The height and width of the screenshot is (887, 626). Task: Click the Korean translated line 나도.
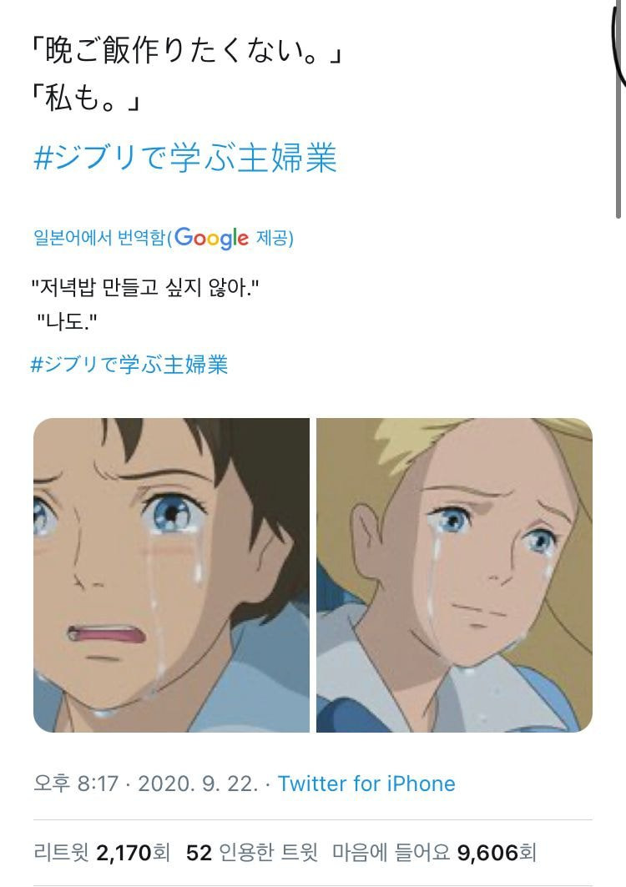pyautogui.click(x=67, y=323)
